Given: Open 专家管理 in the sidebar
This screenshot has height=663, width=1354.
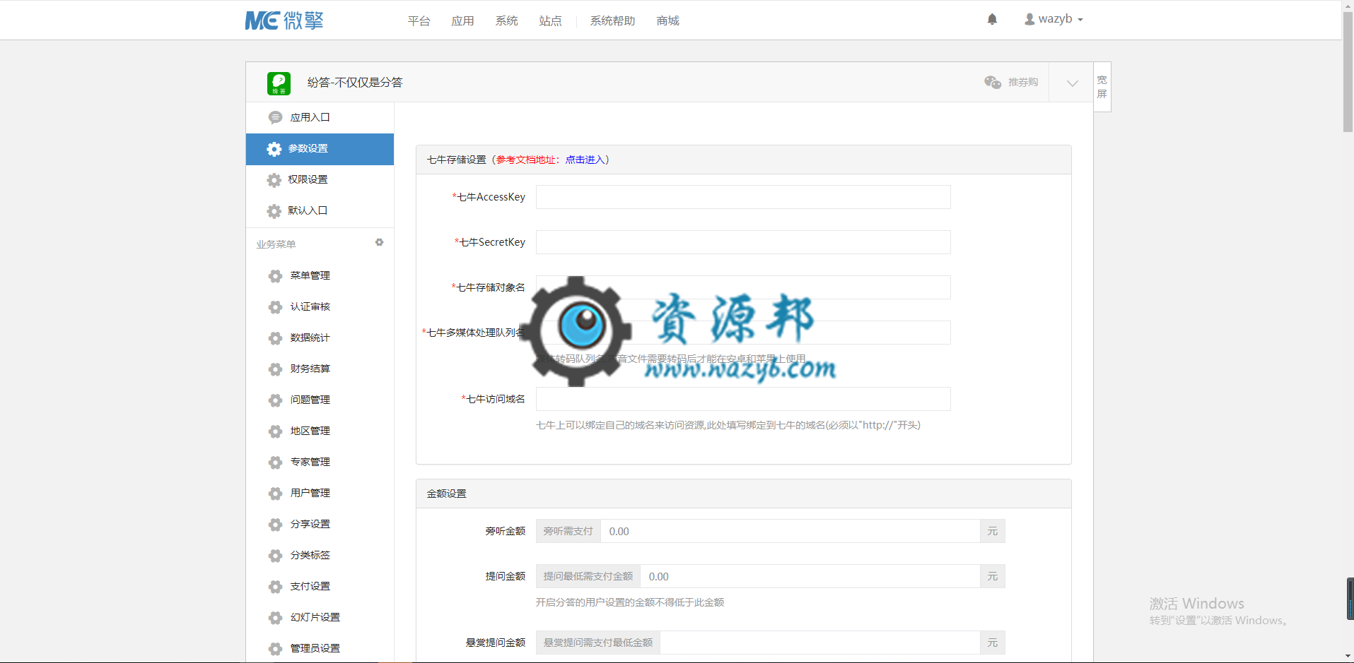Looking at the screenshot, I should [320, 462].
